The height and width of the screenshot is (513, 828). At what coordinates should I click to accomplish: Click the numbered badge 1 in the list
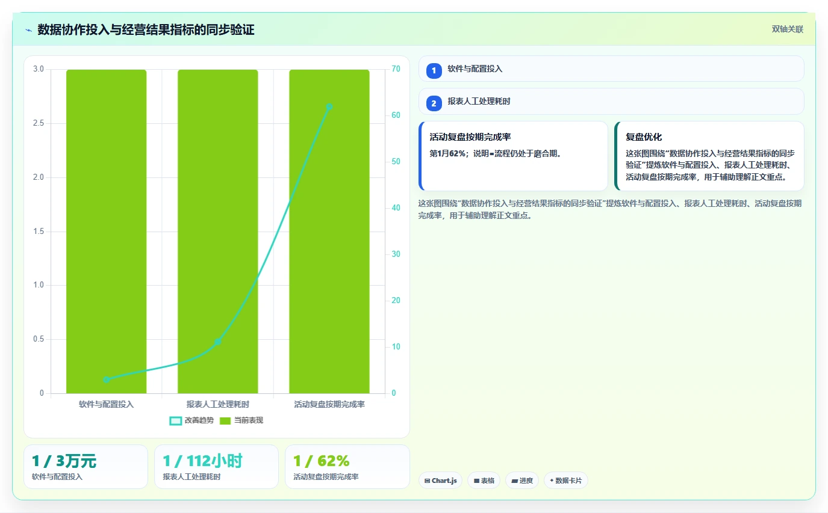(434, 71)
